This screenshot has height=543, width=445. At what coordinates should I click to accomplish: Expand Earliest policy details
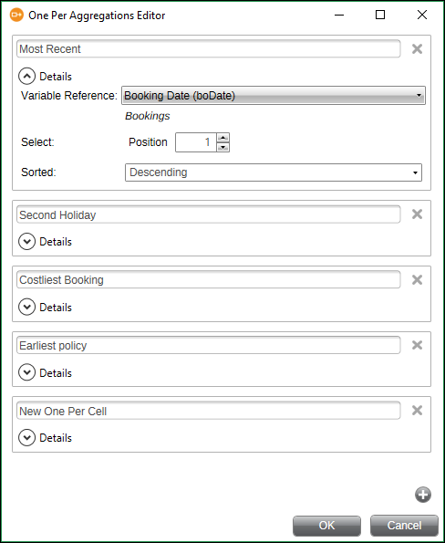(x=27, y=372)
